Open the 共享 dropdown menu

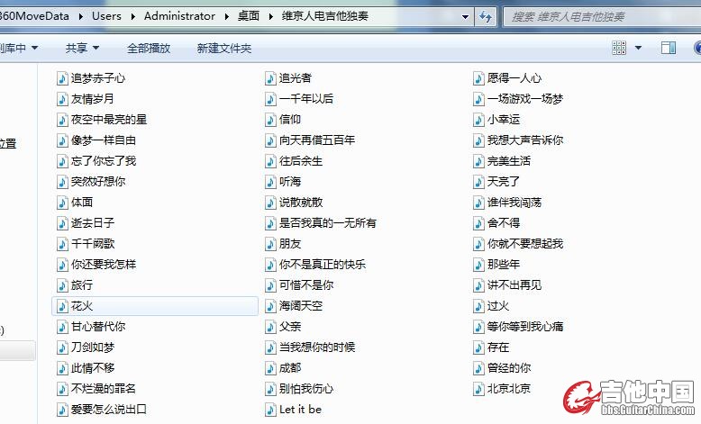(82, 48)
